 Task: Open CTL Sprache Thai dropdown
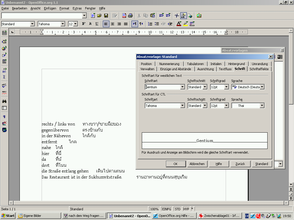point(262,106)
